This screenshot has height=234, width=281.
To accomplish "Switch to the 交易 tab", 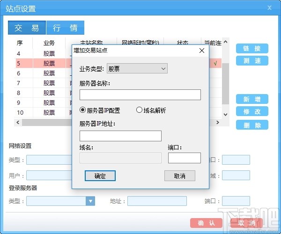I will [27, 28].
